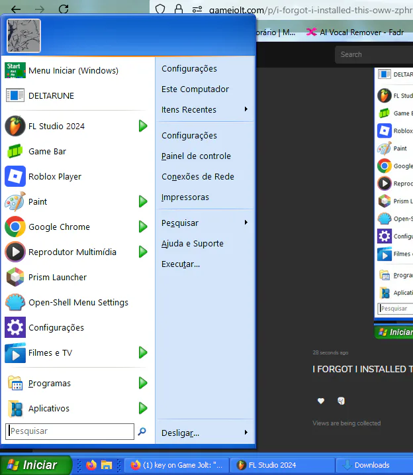Click the shield tracking protection icon
Viewport: 413px width, 475px height.
(x=160, y=9)
